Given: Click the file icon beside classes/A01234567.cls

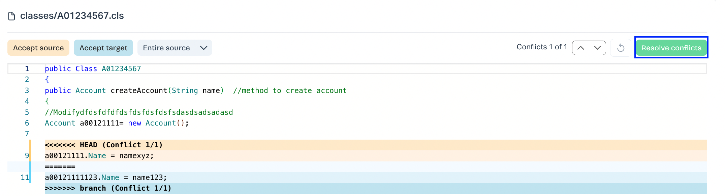Looking at the screenshot, I should [11, 16].
